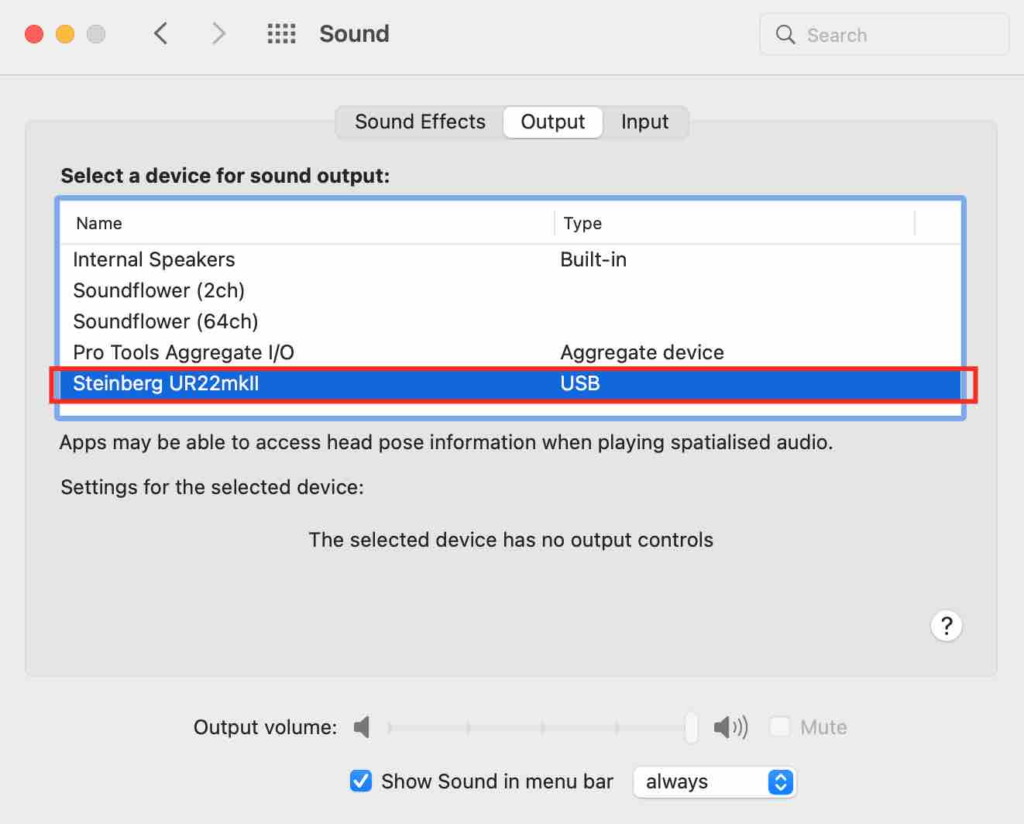1024x824 pixels.
Task: Open the help question mark button
Action: pyautogui.click(x=946, y=626)
